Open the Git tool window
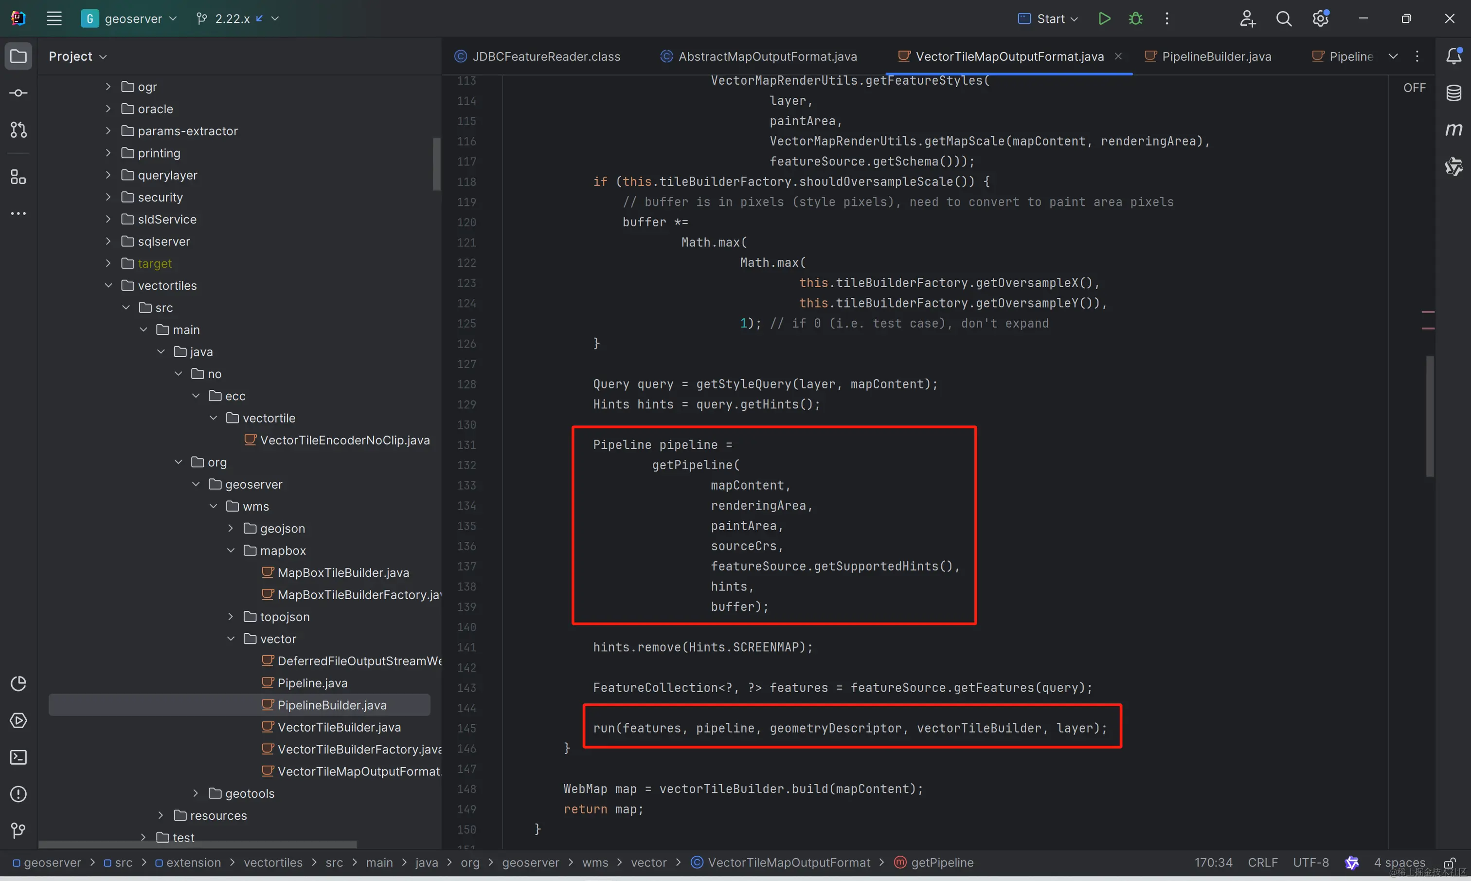The width and height of the screenshot is (1471, 881). (x=18, y=830)
